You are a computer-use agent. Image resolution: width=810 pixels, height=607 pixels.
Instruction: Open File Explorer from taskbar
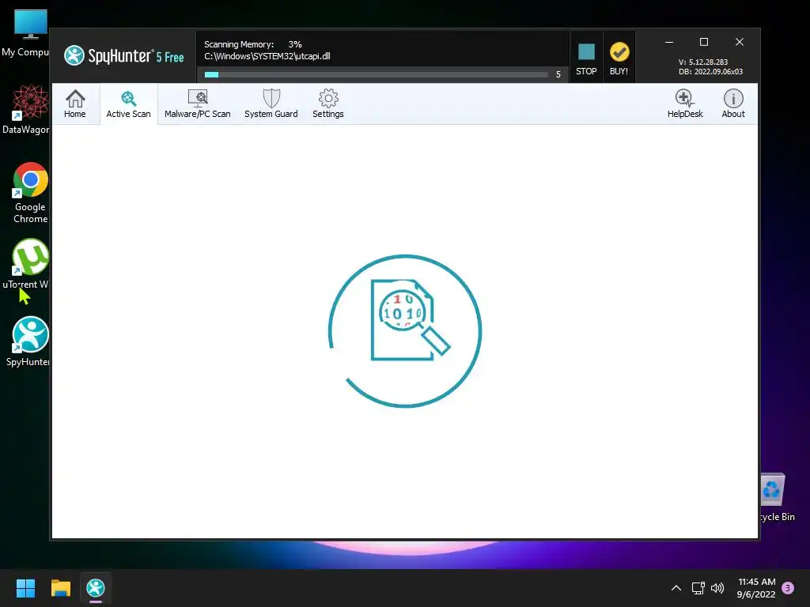coord(60,588)
